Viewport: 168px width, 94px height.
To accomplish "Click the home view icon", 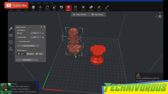I will 160,17.
